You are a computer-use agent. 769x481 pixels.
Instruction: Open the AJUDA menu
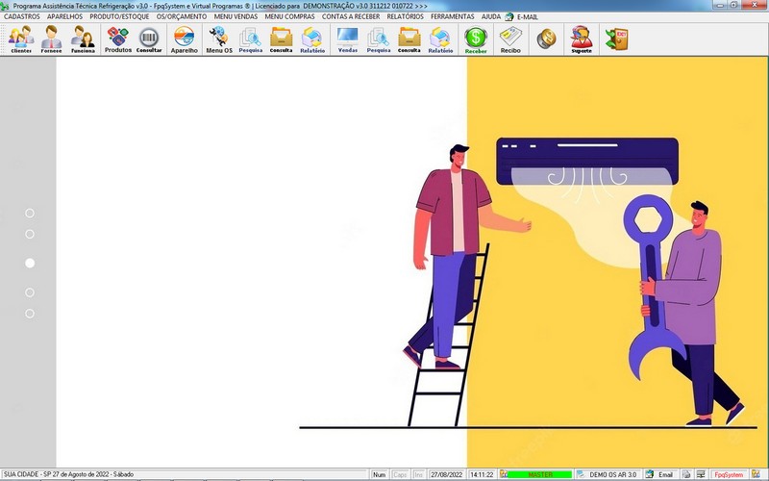tap(491, 16)
